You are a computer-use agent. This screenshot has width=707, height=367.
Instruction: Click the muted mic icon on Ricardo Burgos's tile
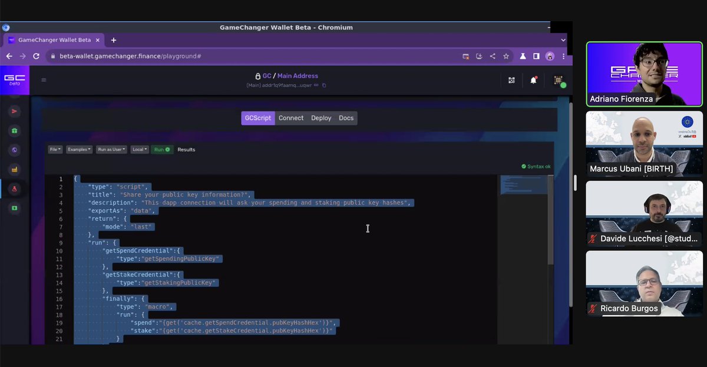[x=593, y=309]
